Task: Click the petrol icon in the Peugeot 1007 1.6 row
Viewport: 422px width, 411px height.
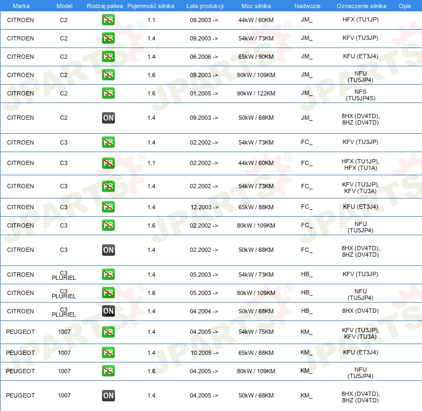Action: click(108, 371)
